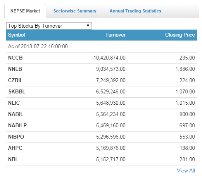This screenshot has width=202, height=181.
Task: Select the NABILP stock symbol
Action: [17, 125]
